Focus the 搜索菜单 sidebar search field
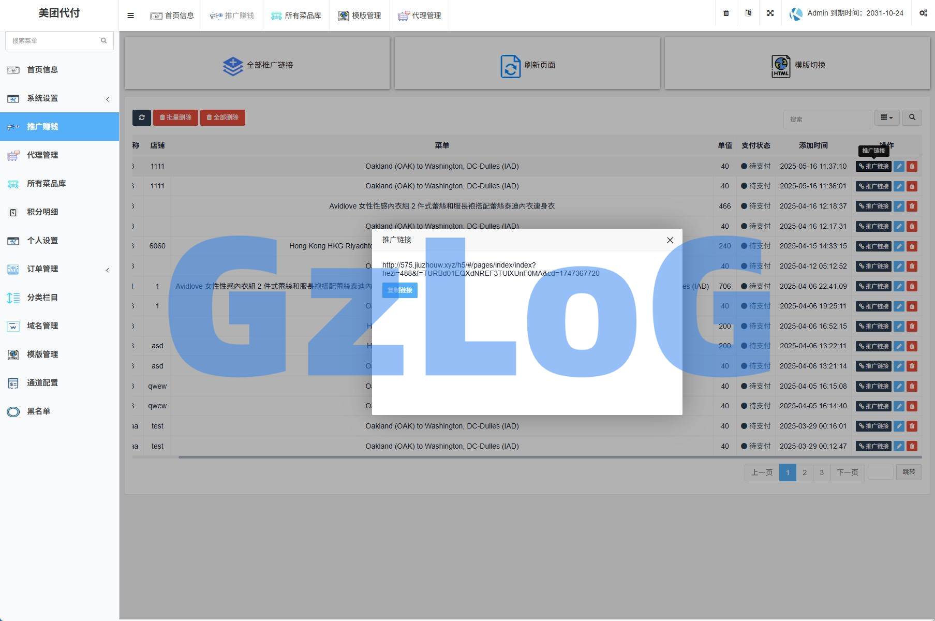This screenshot has height=621, width=935. click(54, 40)
